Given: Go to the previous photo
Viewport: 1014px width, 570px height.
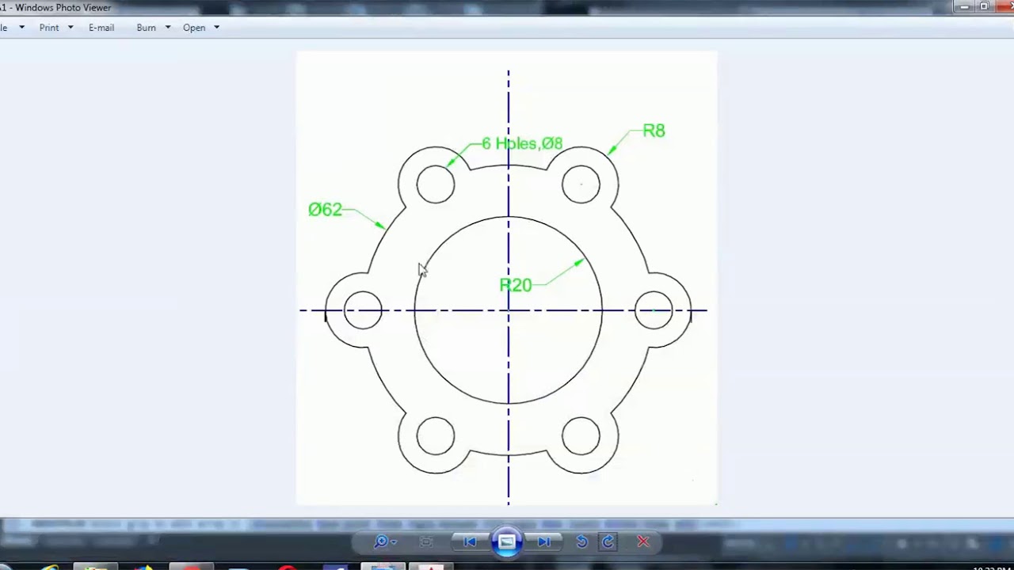Looking at the screenshot, I should [x=470, y=541].
